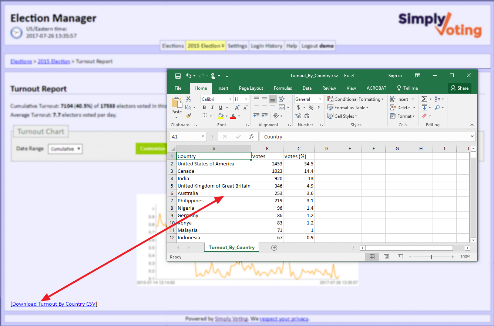
Task: Click the AutoSum sigma icon
Action: tap(424, 99)
